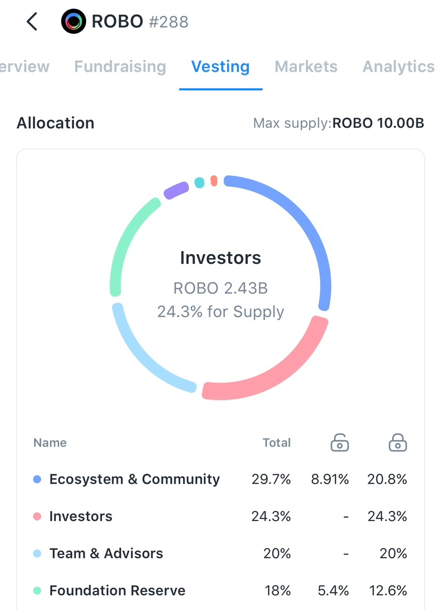Click the Name column header
Viewport: 441px width, 610px height.
(x=50, y=443)
